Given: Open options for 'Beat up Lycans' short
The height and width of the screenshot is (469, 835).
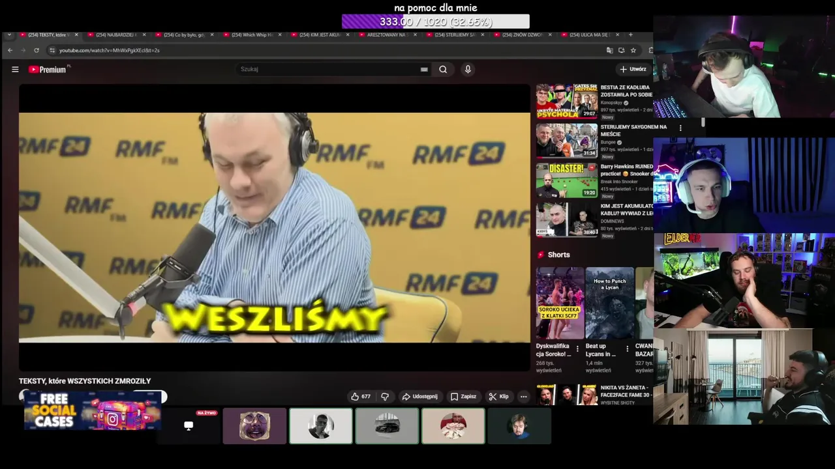Looking at the screenshot, I should tap(628, 348).
